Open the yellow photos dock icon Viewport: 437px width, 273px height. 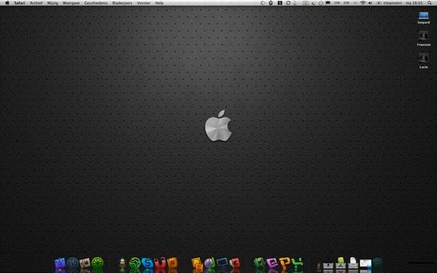[197, 264]
